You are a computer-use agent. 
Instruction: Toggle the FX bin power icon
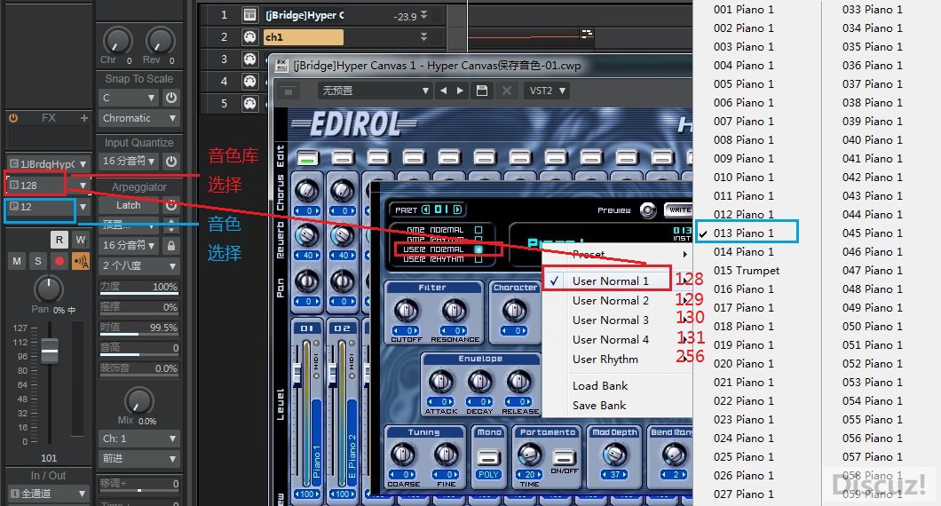tap(13, 118)
